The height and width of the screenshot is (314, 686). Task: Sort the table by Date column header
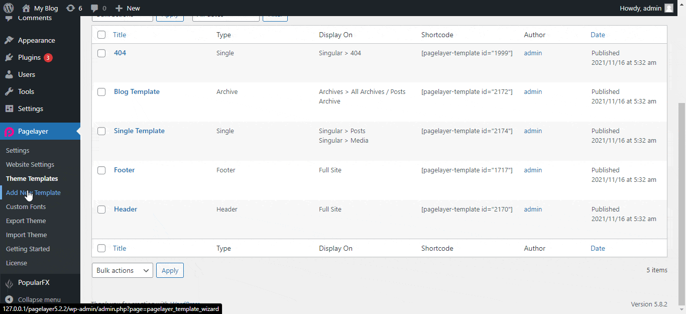tap(598, 35)
